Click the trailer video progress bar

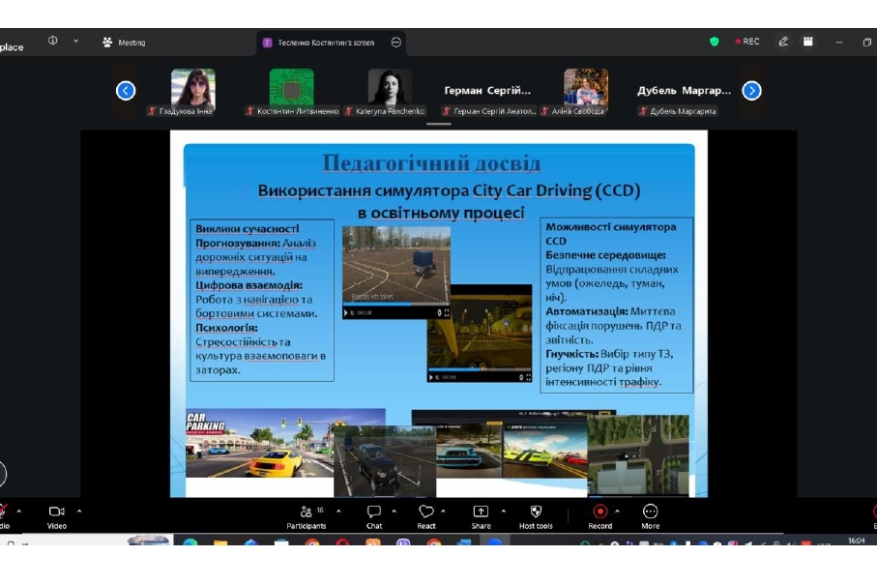pos(396,305)
